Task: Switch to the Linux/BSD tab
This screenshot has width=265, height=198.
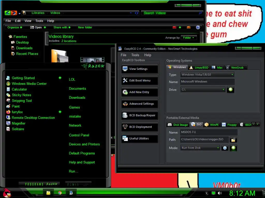Action: click(199, 68)
